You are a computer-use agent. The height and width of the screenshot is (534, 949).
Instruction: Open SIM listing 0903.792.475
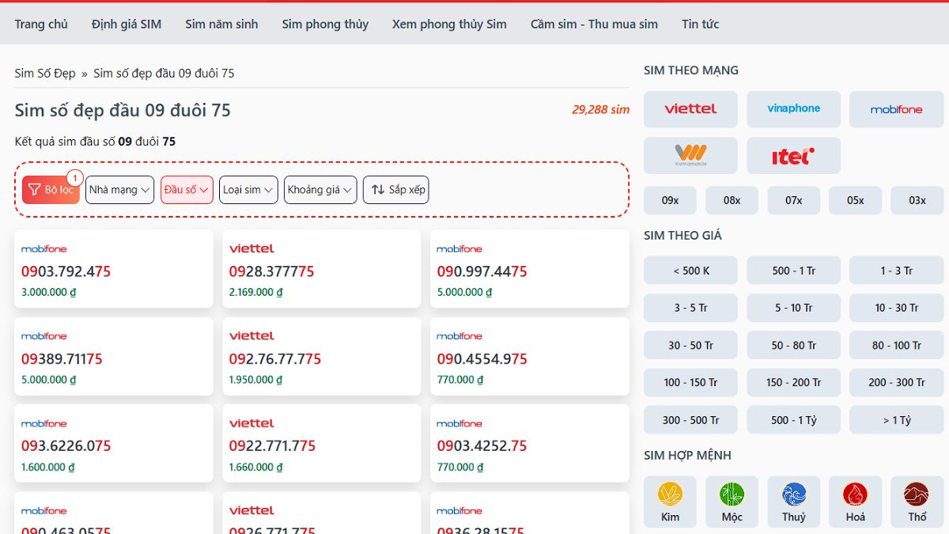(66, 271)
